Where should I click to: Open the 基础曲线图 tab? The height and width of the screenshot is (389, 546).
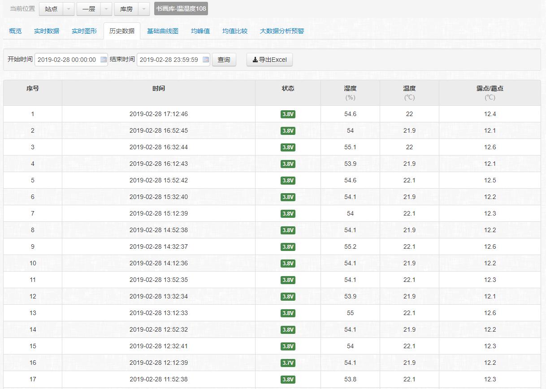(163, 31)
